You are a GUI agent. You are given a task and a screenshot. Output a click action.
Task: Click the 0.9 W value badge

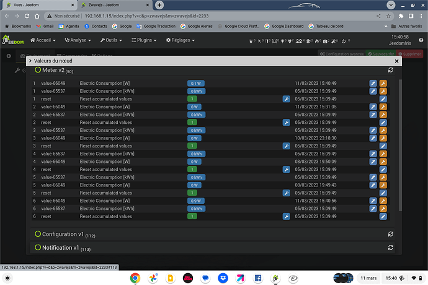tap(196, 201)
